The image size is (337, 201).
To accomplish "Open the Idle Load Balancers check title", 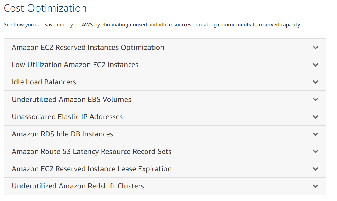I will [x=44, y=82].
